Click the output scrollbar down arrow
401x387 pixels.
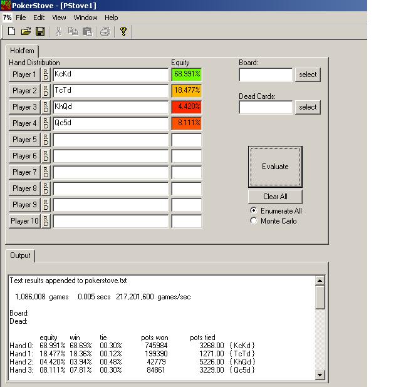pos(320,374)
